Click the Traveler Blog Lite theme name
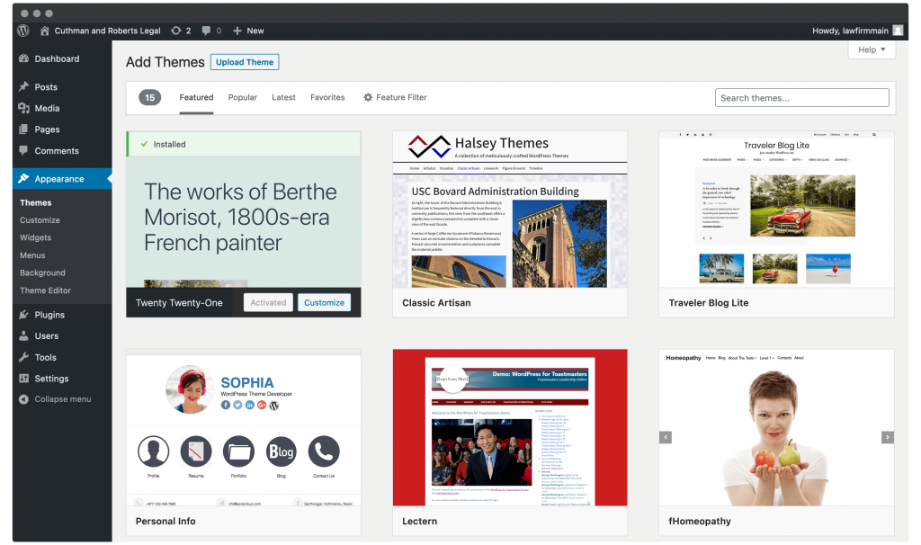 709,303
